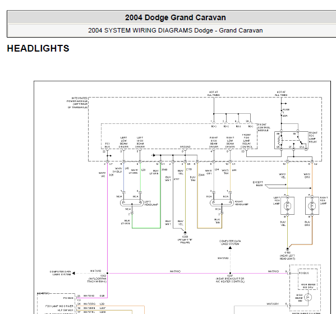Click the 'HIGH BEAM IND' label
This screenshot has width=336, height=314.
(299, 298)
